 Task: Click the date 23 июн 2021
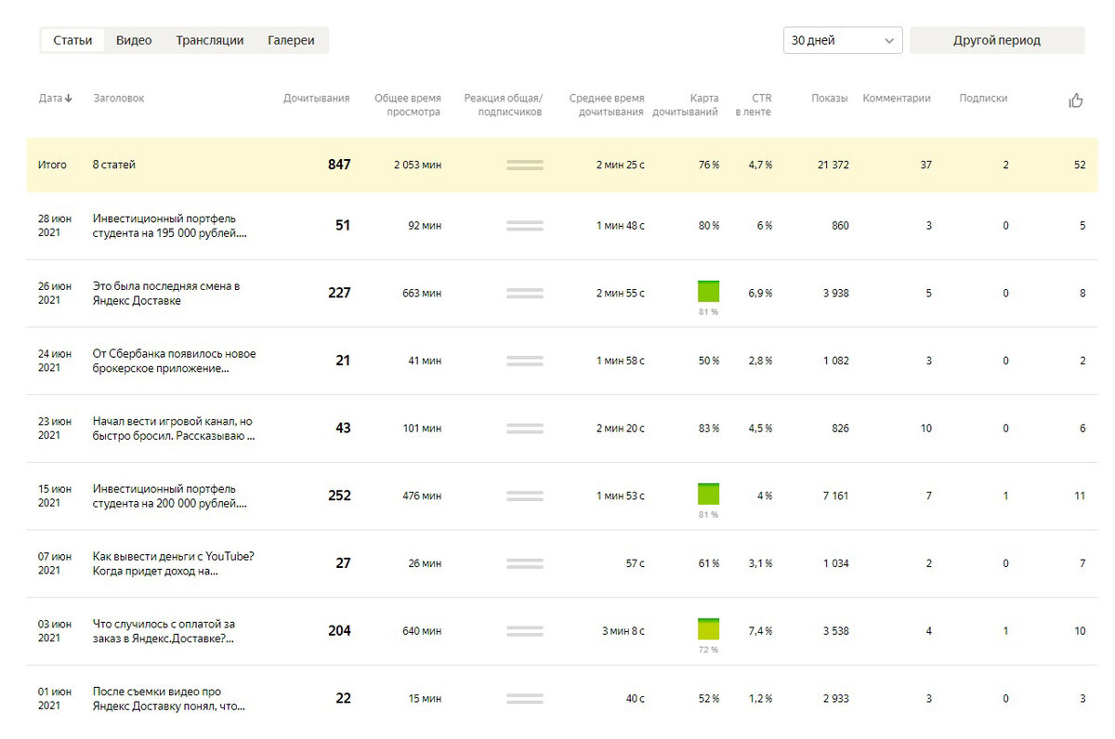point(55,428)
